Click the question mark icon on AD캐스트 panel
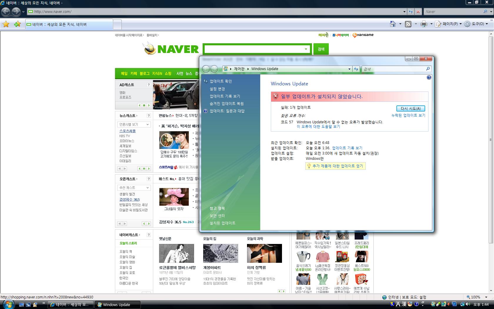The width and height of the screenshot is (494, 309). [148, 85]
